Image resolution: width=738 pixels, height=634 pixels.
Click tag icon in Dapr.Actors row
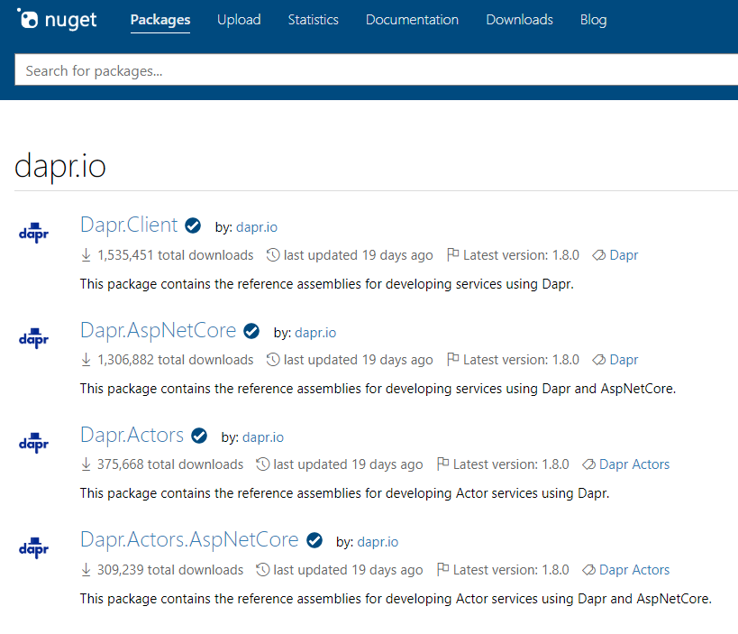[x=588, y=464]
